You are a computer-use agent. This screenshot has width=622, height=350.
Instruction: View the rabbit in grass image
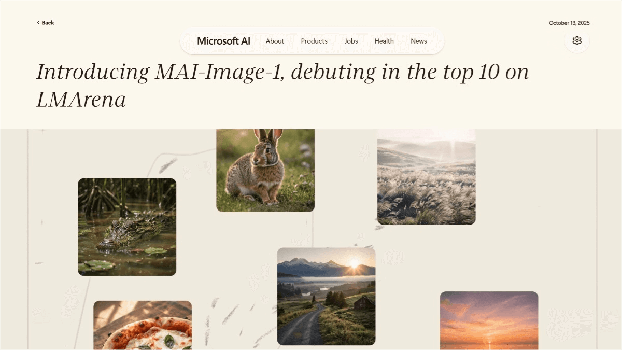point(265,170)
